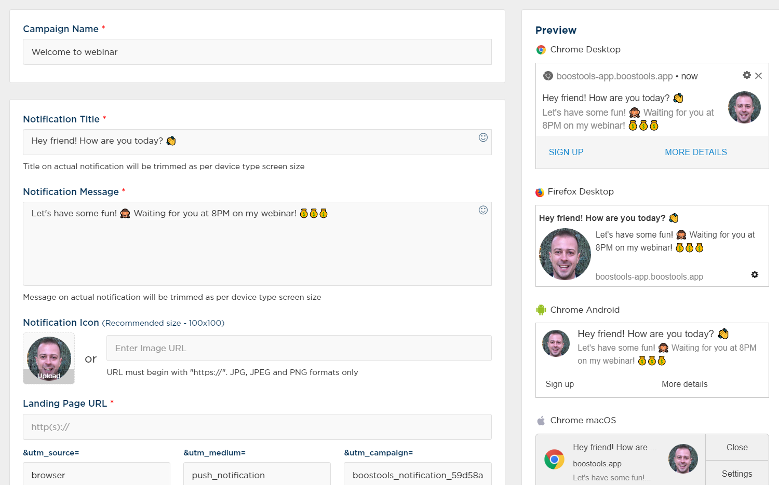Click 'Let's have some fun!...' in macOS preview

click(x=612, y=478)
